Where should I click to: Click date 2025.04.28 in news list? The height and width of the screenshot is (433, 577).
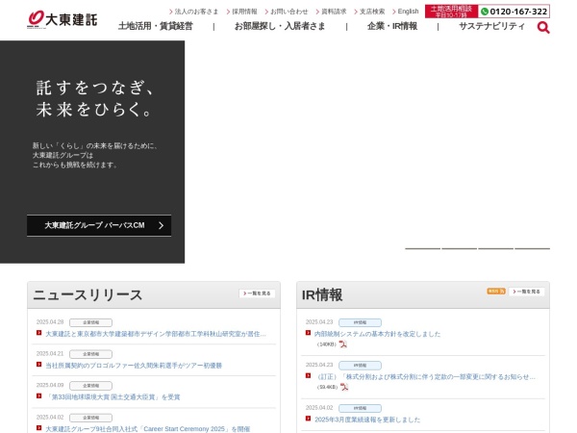(50, 322)
